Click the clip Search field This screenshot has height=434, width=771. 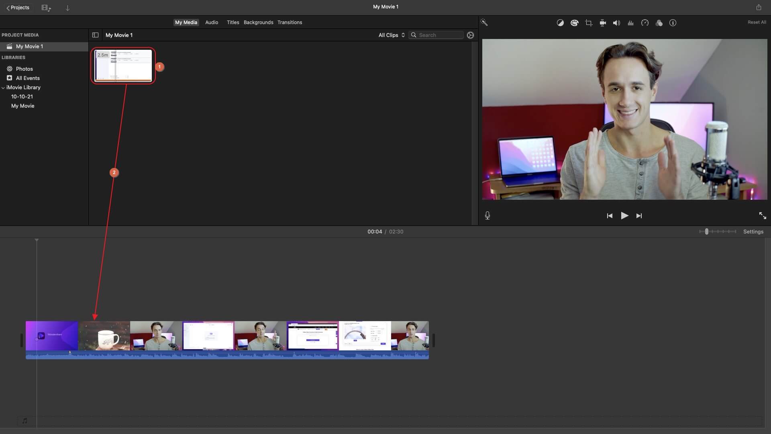(436, 35)
